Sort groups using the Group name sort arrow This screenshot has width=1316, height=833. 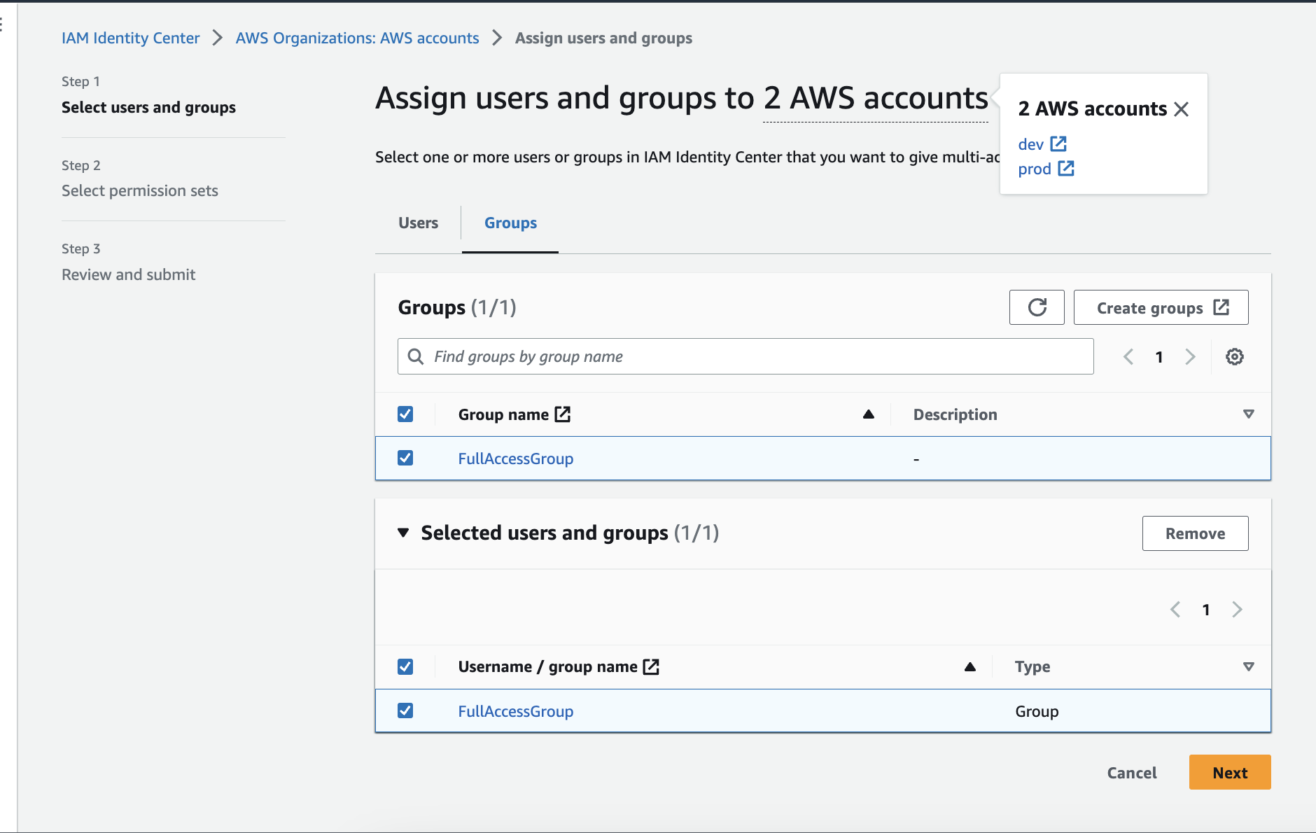(x=867, y=414)
